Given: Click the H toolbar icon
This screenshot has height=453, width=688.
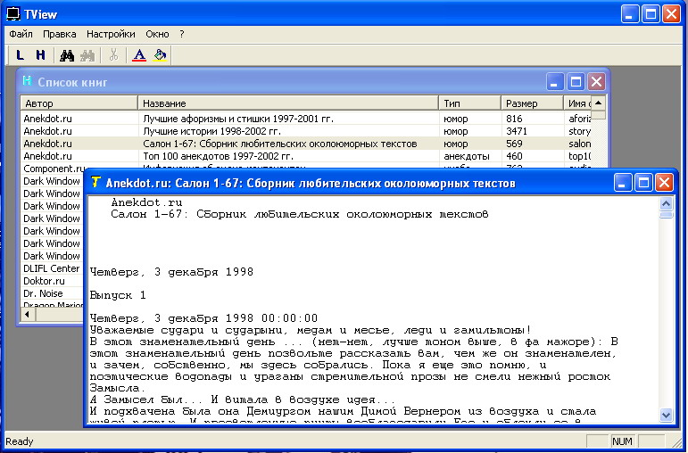Looking at the screenshot, I should [x=40, y=55].
